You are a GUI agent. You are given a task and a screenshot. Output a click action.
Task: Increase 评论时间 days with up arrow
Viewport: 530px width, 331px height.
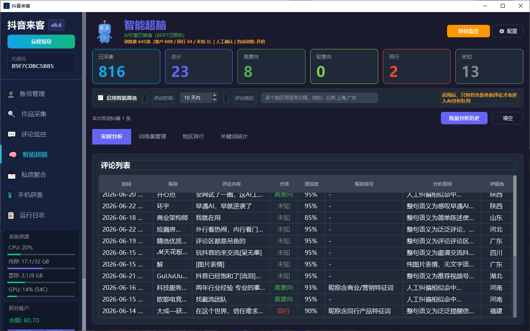(214, 95)
